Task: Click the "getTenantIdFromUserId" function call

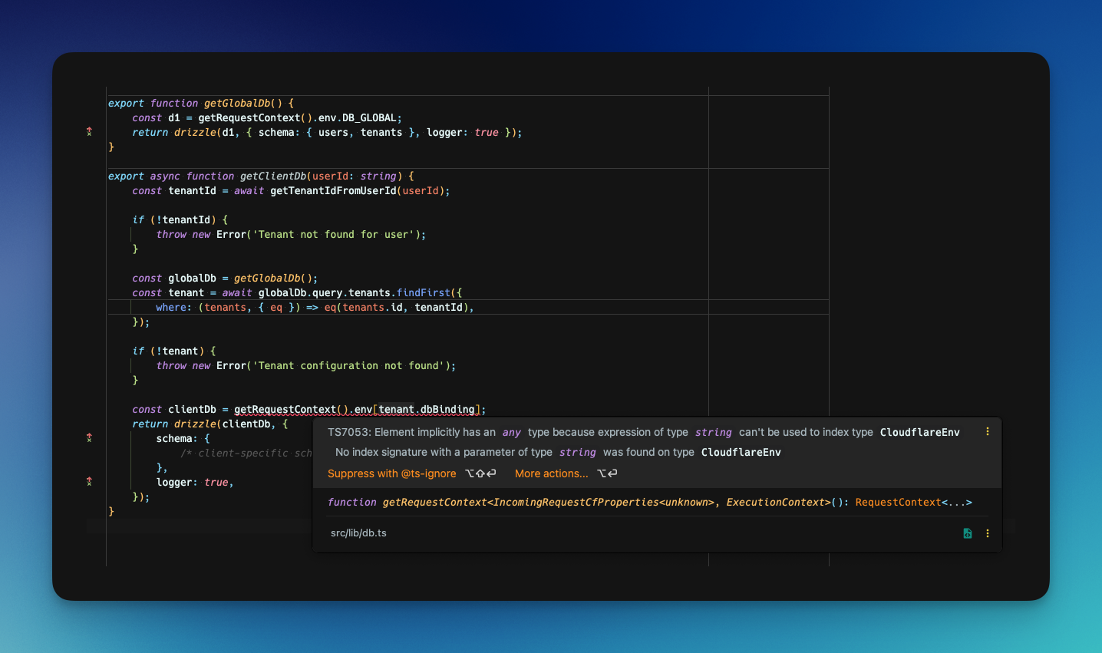Action: [333, 190]
